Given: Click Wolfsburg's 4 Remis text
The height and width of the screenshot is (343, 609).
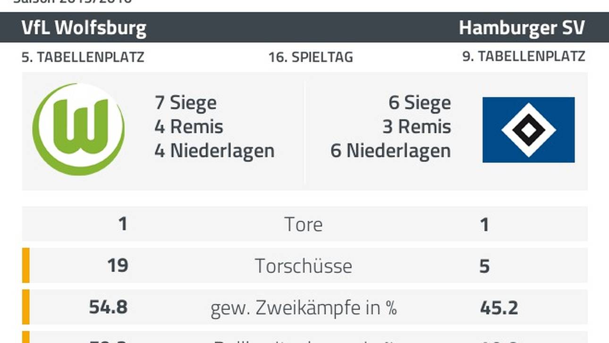Looking at the screenshot, I should point(189,127).
